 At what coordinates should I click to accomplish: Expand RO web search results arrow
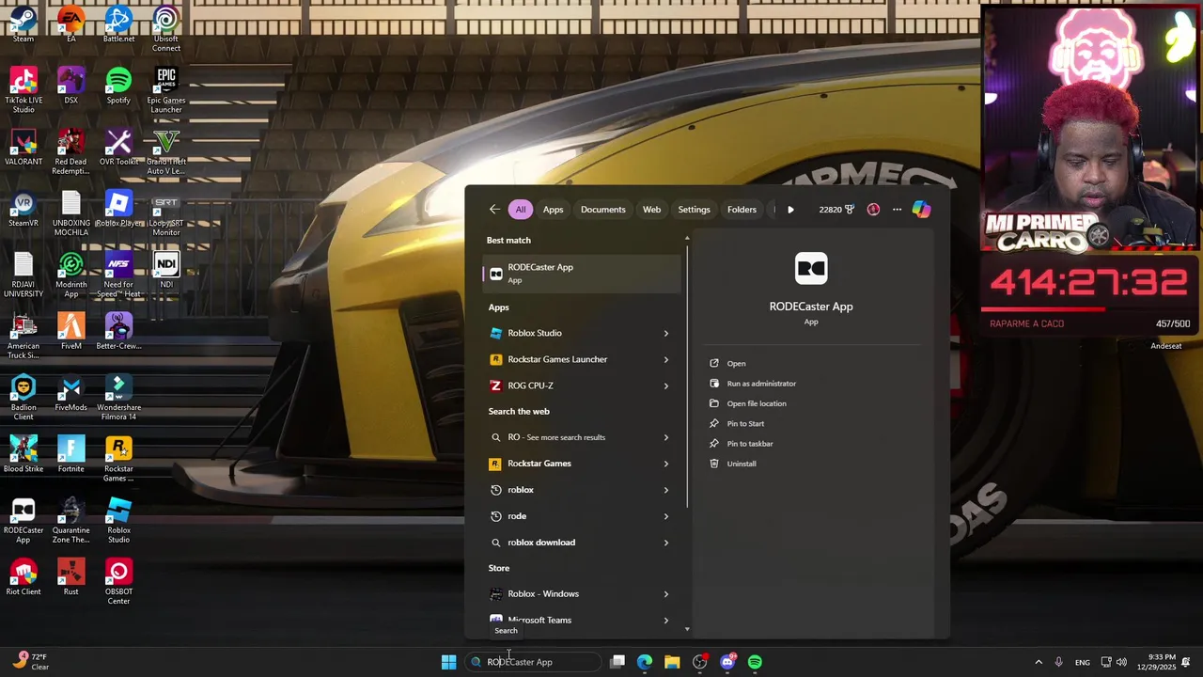pos(666,437)
